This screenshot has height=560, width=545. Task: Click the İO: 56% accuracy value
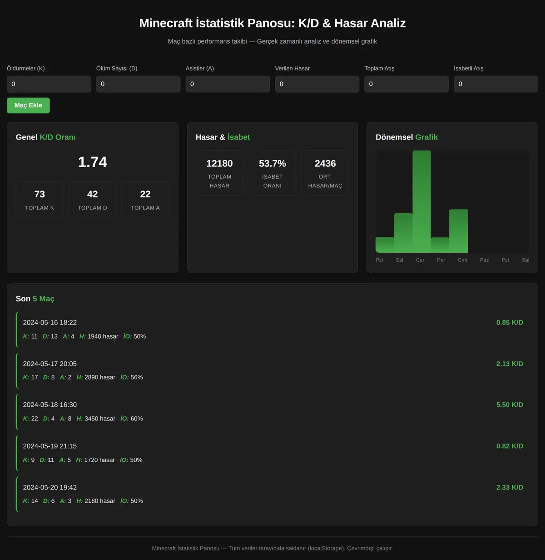tap(132, 377)
